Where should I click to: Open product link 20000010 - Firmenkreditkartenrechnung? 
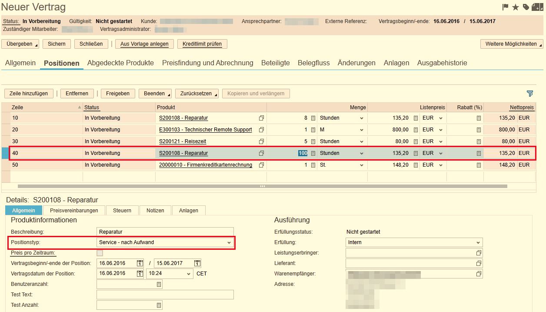[x=206, y=165]
